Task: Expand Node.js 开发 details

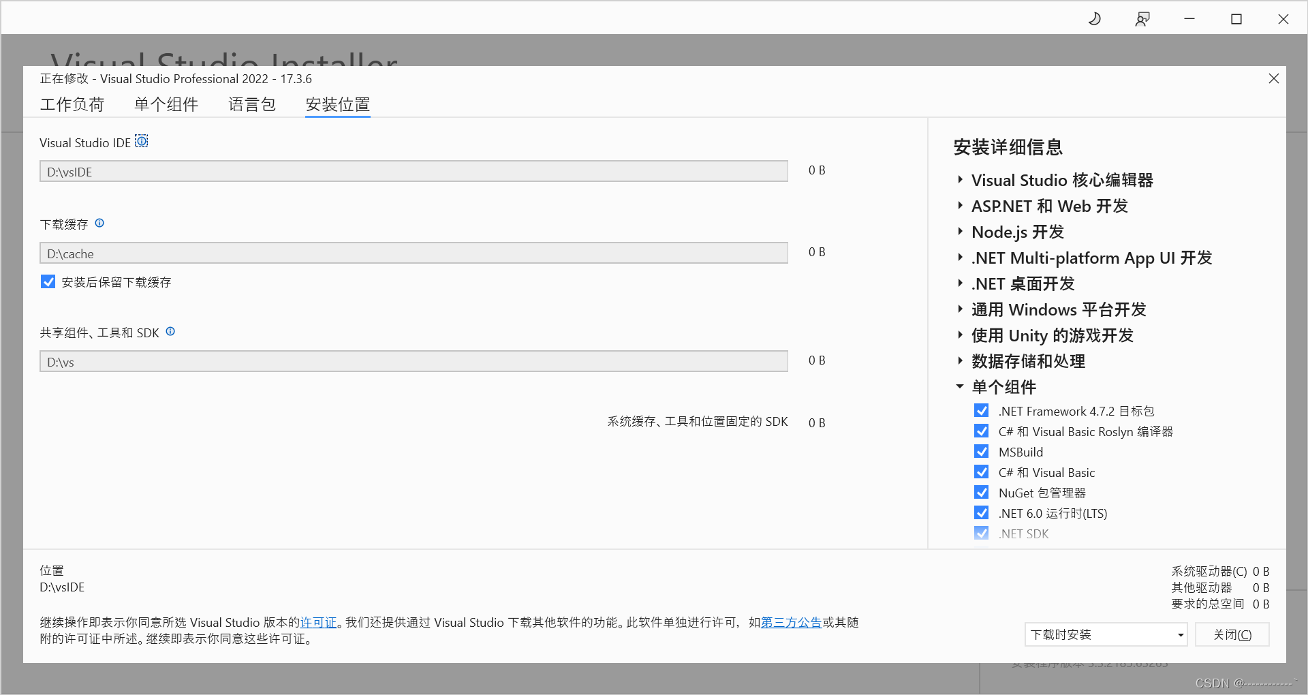Action: tap(960, 232)
